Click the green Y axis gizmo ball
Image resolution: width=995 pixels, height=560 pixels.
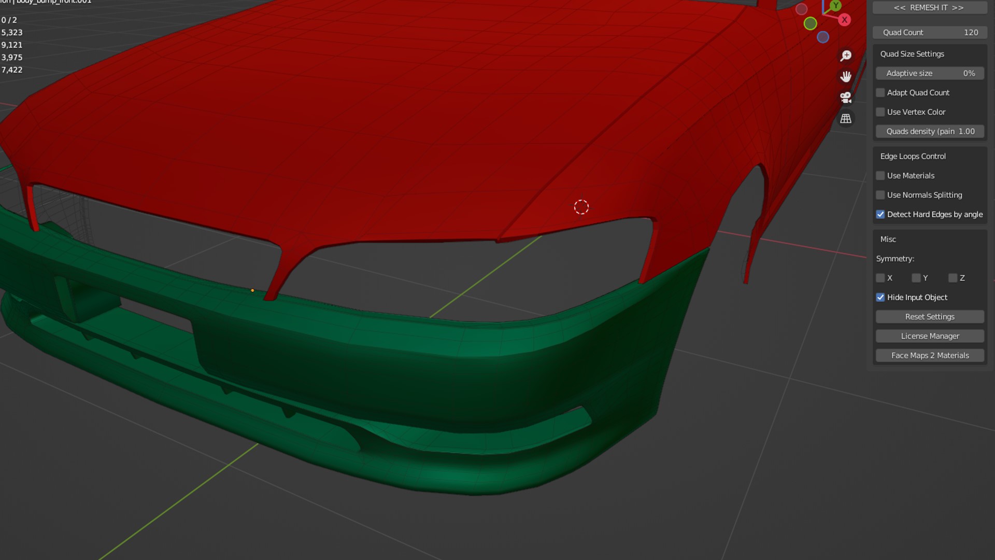[x=835, y=6]
